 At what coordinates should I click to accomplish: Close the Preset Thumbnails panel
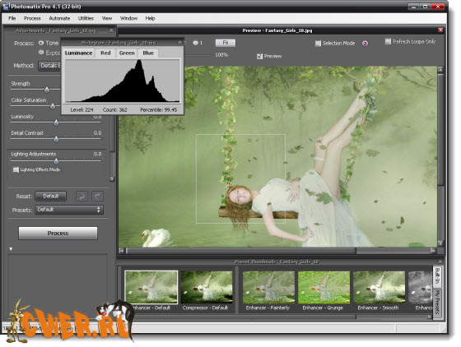(x=440, y=261)
